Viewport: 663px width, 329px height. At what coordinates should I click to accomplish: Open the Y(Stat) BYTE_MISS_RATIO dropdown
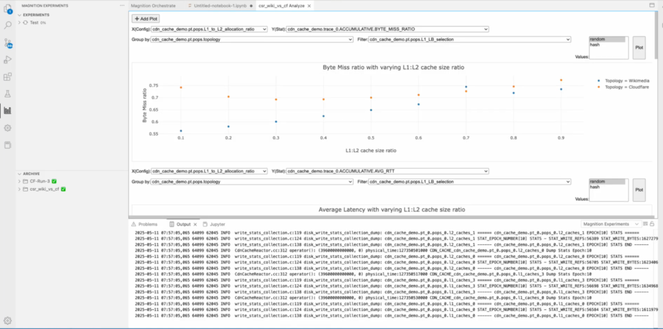[x=387, y=29]
